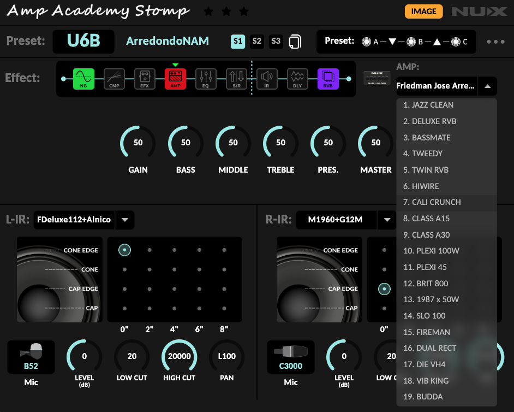Select L-IR mic position cone 4"
Image resolution: width=514 pixels, height=412 pixels.
tap(175, 269)
